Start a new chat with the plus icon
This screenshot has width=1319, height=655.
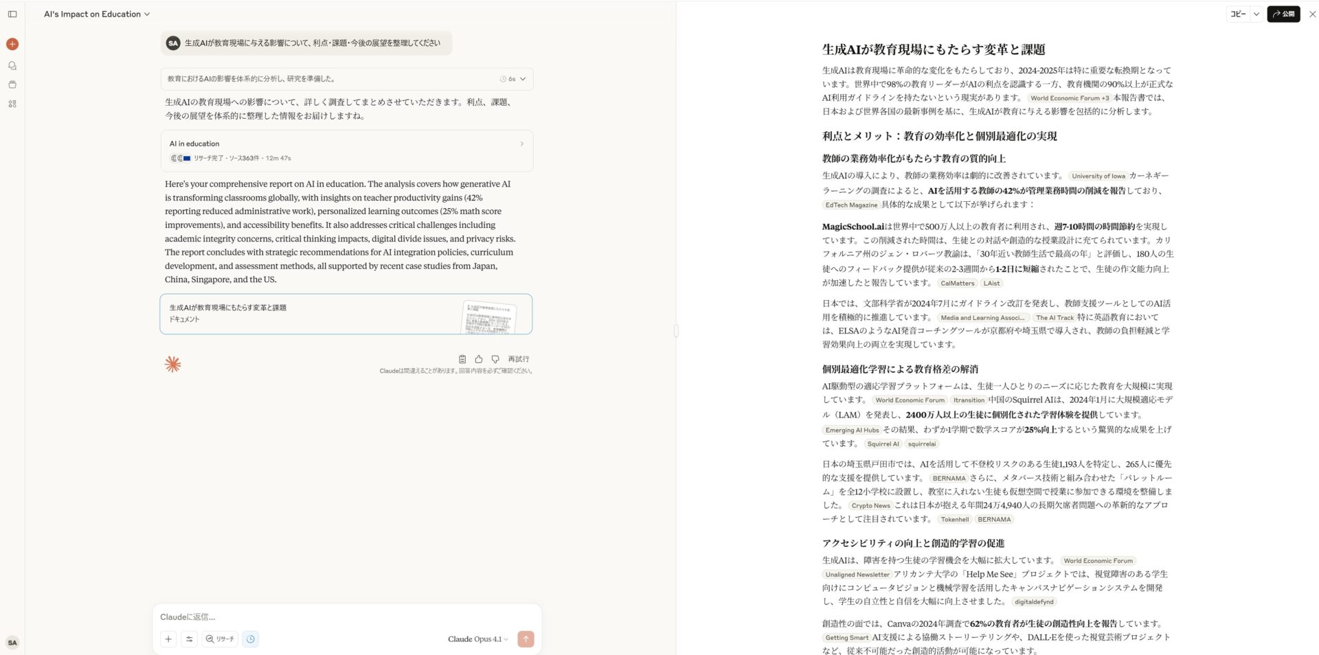(x=12, y=44)
